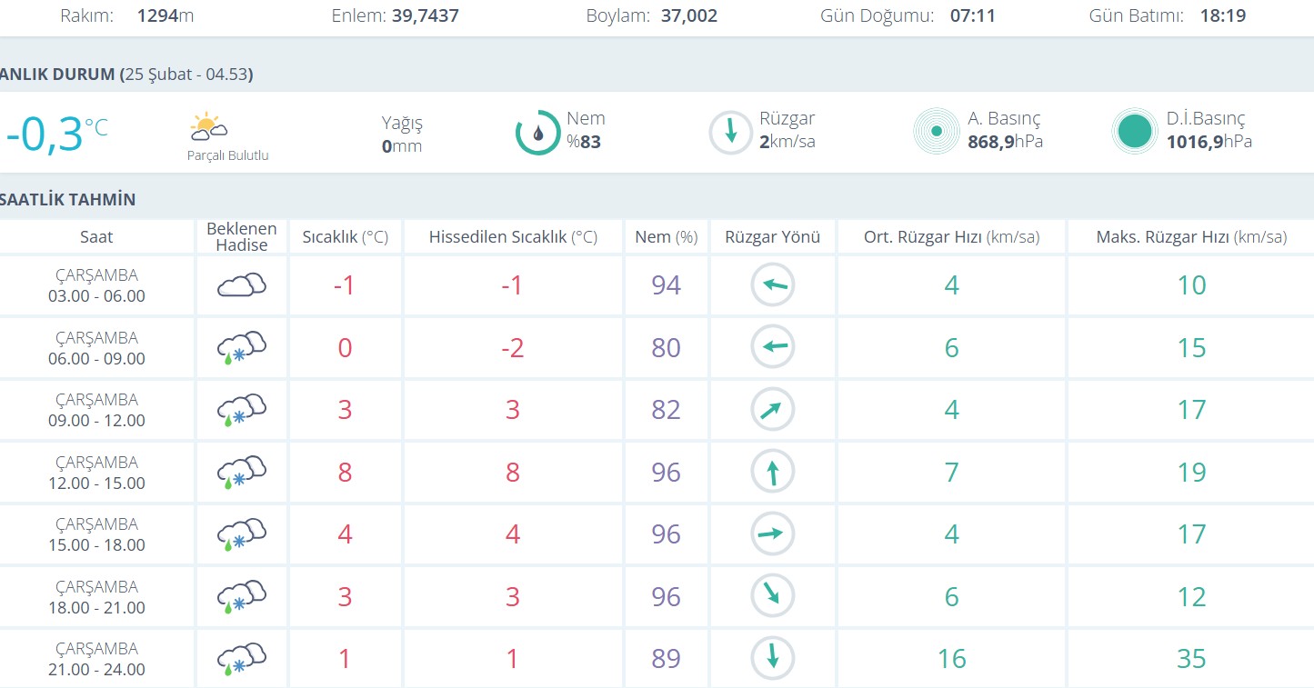Click the max wind speed value 35

(1191, 659)
